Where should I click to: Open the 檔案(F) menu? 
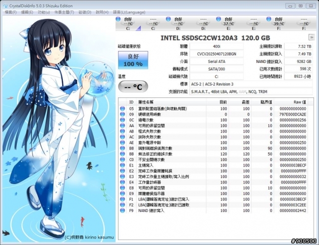[x=10, y=12]
